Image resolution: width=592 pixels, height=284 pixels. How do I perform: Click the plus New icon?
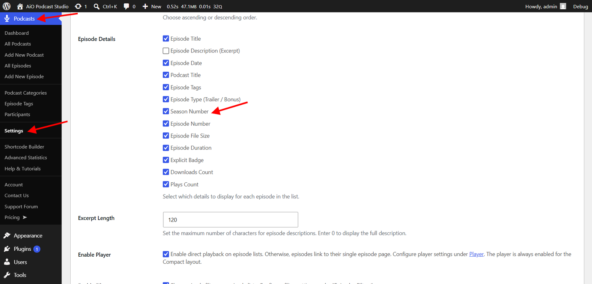[145, 6]
